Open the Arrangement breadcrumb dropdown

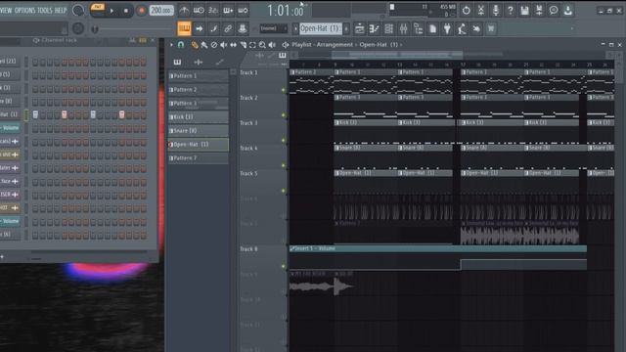[335, 45]
